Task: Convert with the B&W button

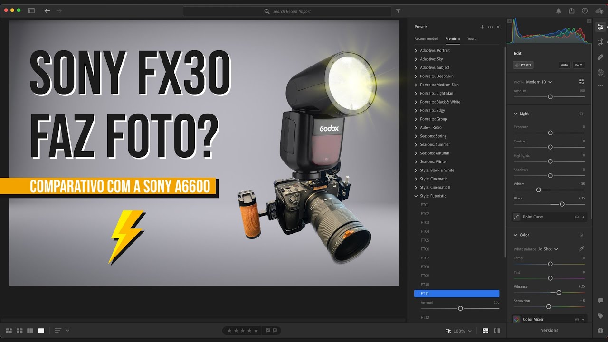Action: tap(579, 65)
